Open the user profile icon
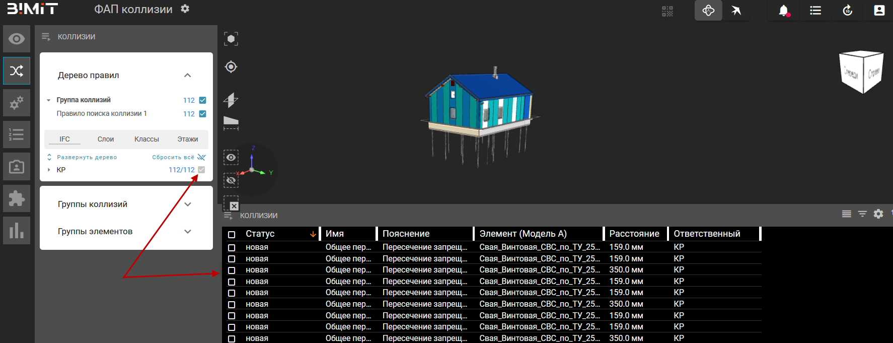 tap(879, 11)
